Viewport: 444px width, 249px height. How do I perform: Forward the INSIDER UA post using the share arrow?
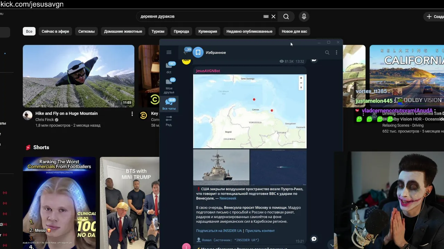(x=314, y=239)
